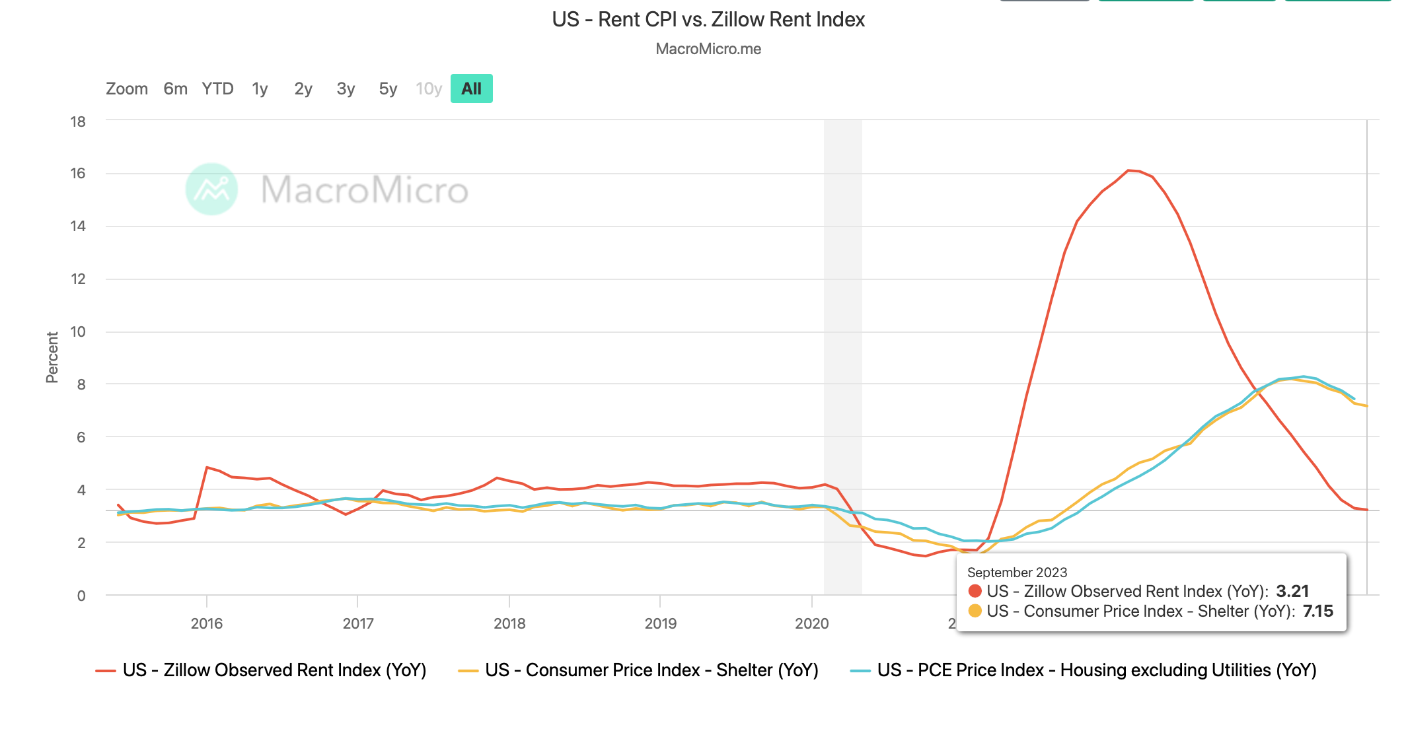Click the active All zoom button
The width and height of the screenshot is (1406, 733).
(x=471, y=88)
